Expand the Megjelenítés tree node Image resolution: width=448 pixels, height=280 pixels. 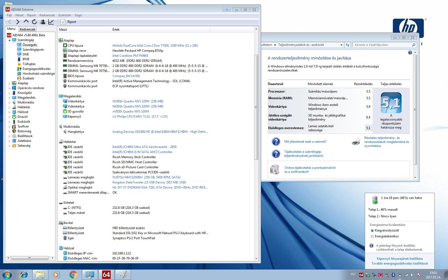(x=9, y=98)
